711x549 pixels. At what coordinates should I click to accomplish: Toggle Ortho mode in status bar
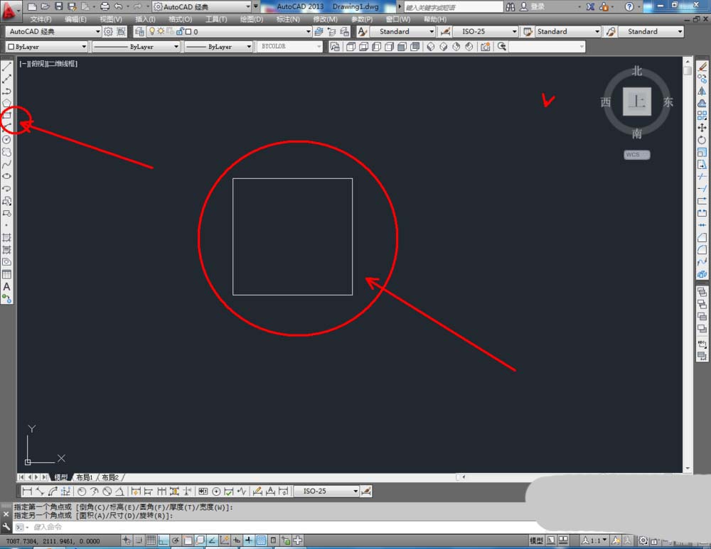tap(164, 540)
